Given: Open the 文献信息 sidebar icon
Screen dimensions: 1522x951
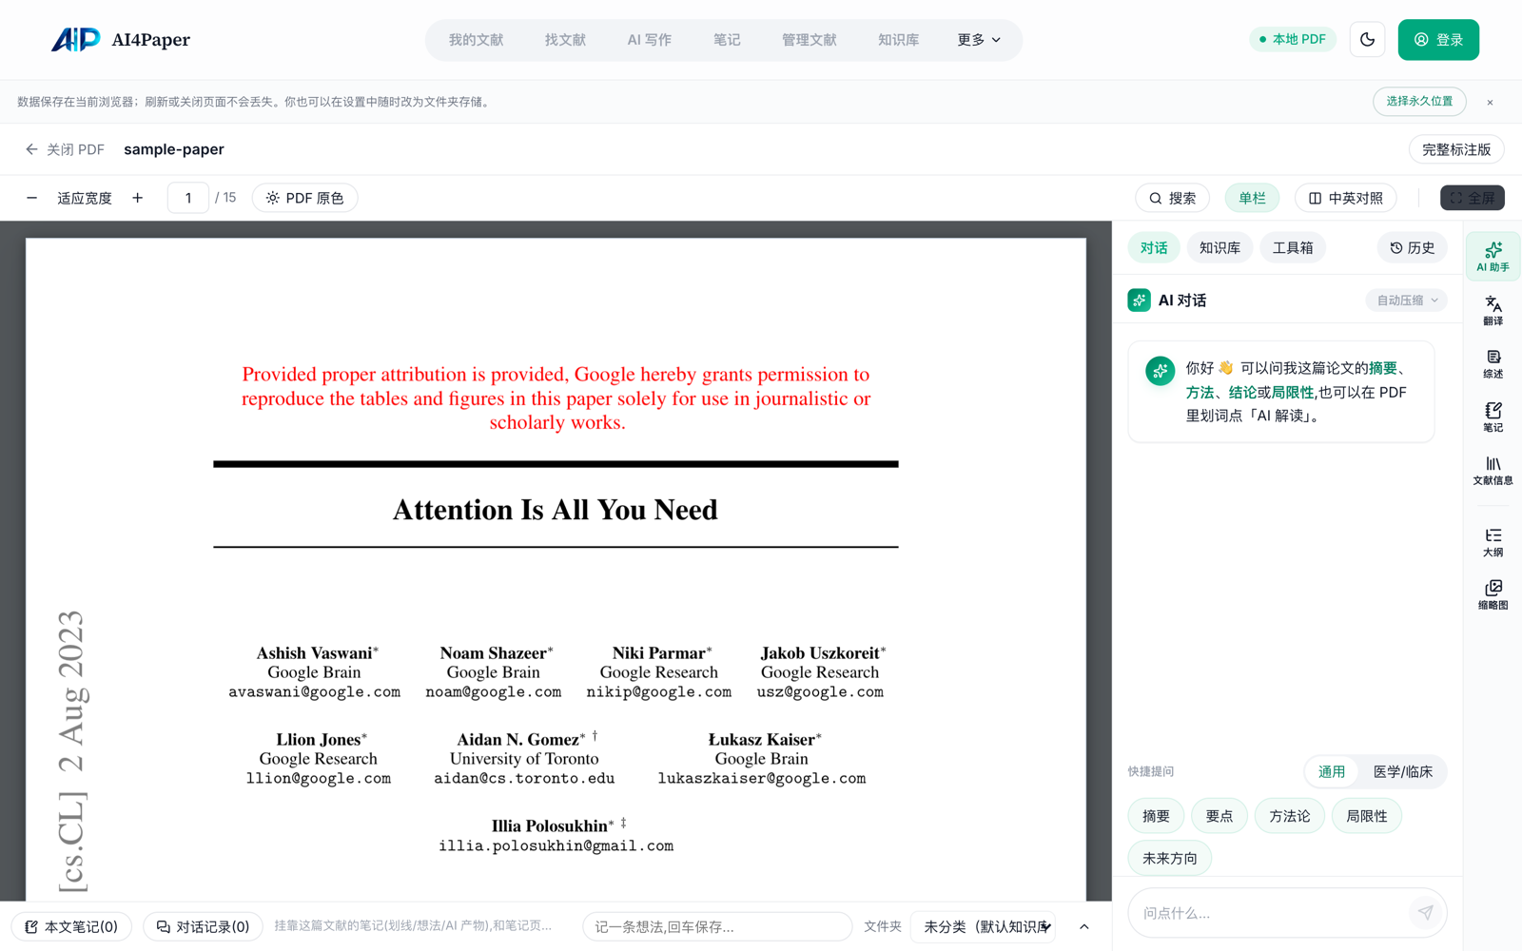Looking at the screenshot, I should coord(1493,470).
